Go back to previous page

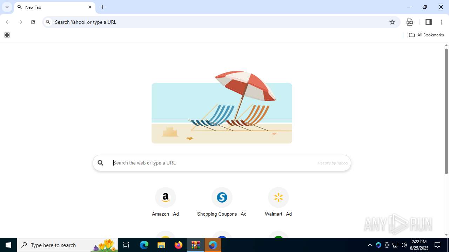(x=8, y=22)
